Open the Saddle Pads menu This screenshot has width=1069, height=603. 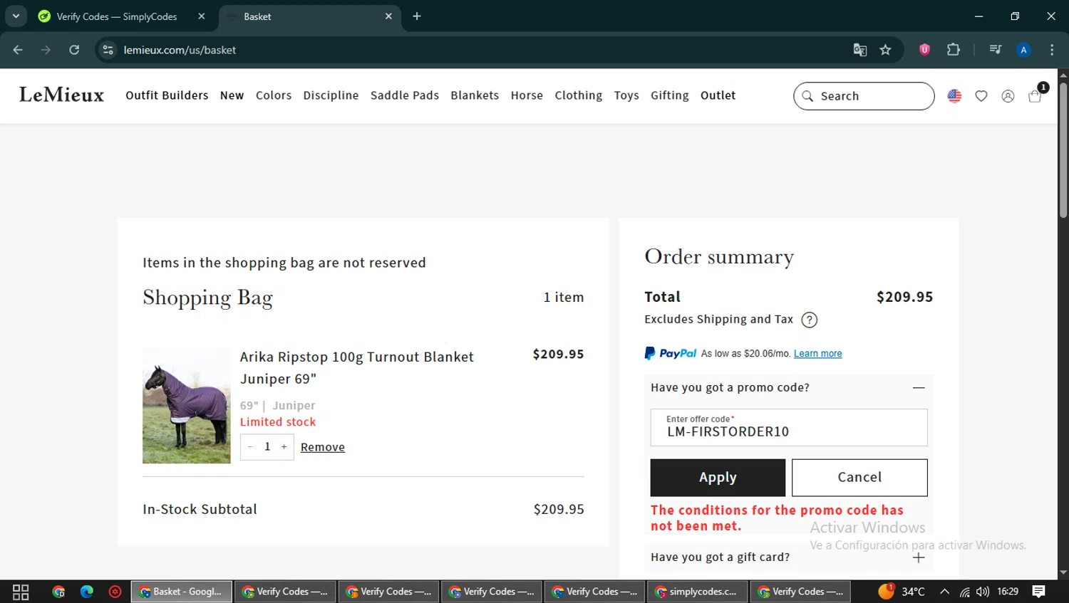click(x=405, y=95)
